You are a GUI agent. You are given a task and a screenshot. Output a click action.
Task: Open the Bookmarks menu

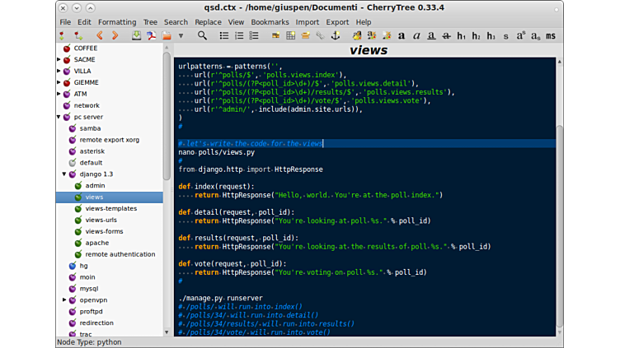[270, 22]
